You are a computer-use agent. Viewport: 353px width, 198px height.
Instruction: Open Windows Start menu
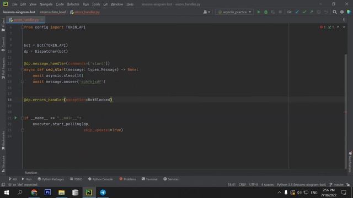click(7, 193)
